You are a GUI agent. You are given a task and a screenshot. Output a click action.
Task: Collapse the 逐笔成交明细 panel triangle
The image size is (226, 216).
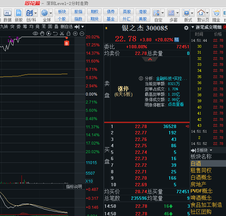pos(193,27)
